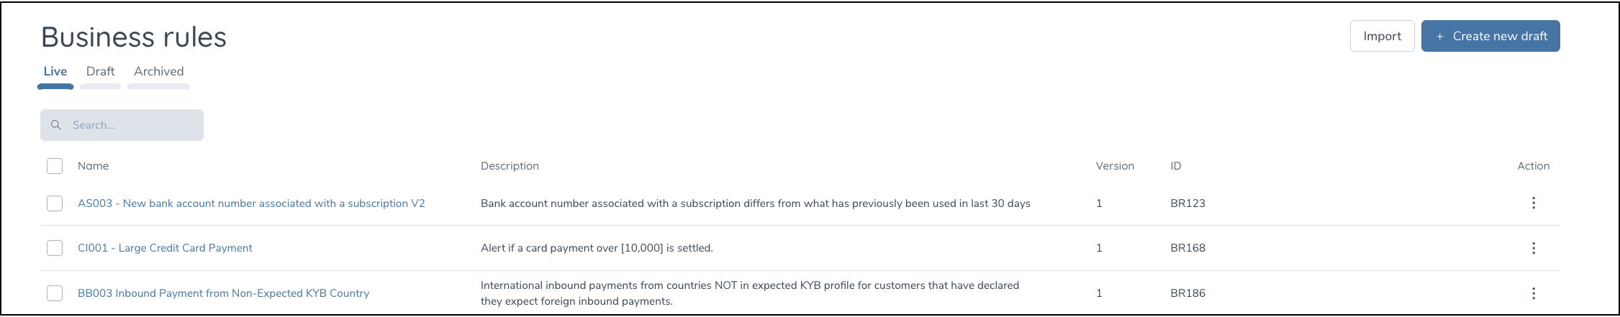Switch to the Draft tab
Viewport: 1620px width, 317px height.
100,72
